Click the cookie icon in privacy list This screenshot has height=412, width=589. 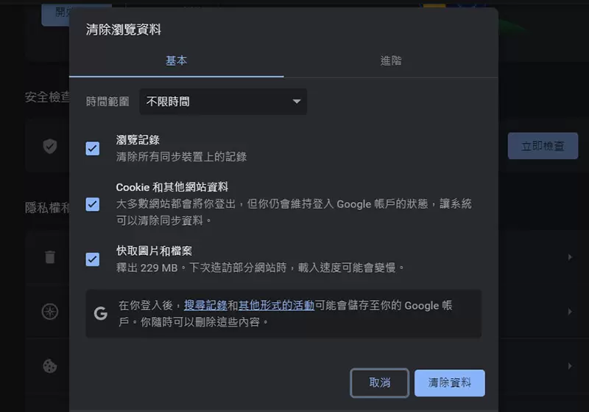coord(50,366)
